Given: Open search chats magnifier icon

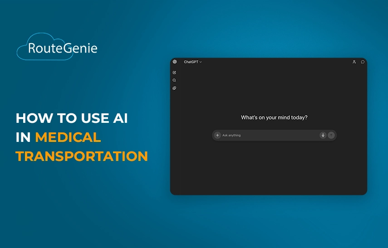Looking at the screenshot, I should coord(174,80).
